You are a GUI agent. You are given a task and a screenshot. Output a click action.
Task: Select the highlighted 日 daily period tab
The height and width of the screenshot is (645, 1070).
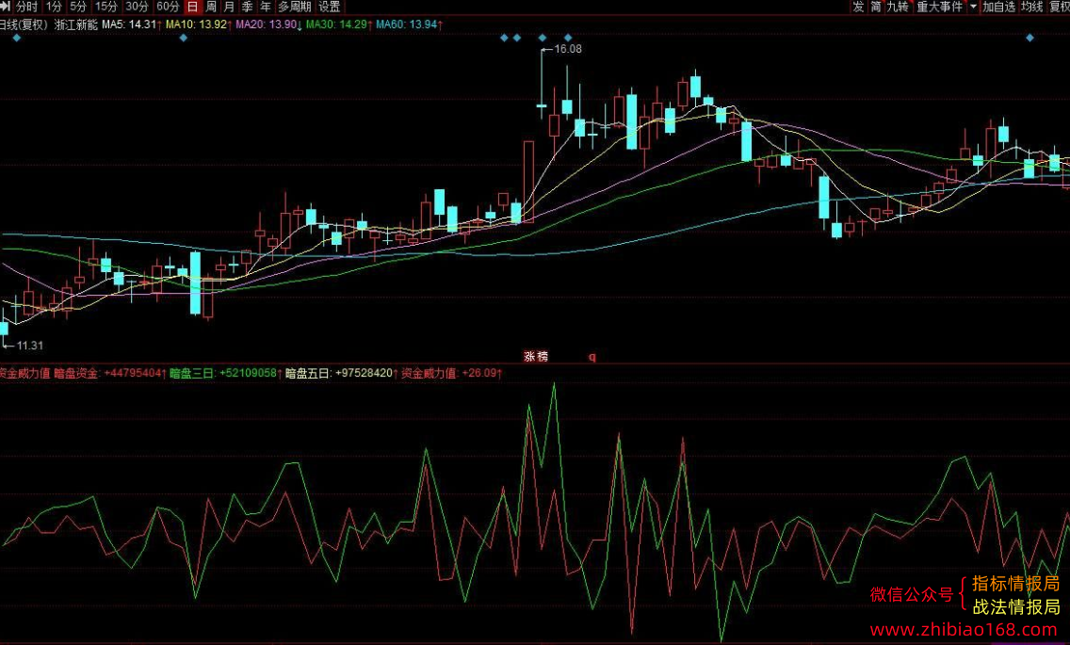pyautogui.click(x=192, y=7)
